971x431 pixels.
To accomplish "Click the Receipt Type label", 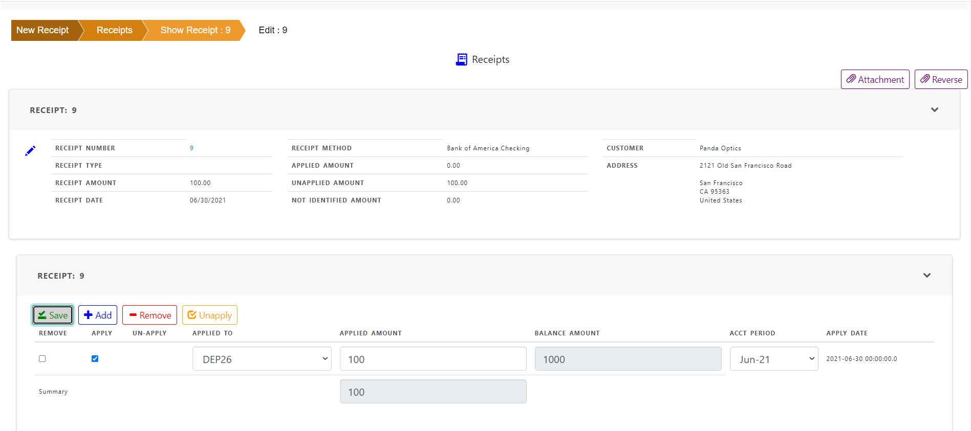I will [x=79, y=166].
